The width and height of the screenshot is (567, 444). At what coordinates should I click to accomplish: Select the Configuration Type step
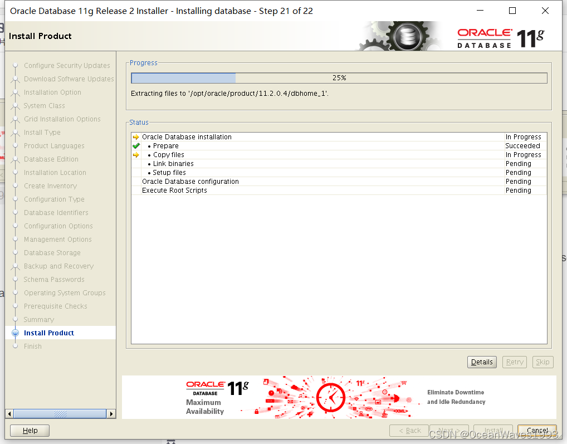(x=54, y=199)
